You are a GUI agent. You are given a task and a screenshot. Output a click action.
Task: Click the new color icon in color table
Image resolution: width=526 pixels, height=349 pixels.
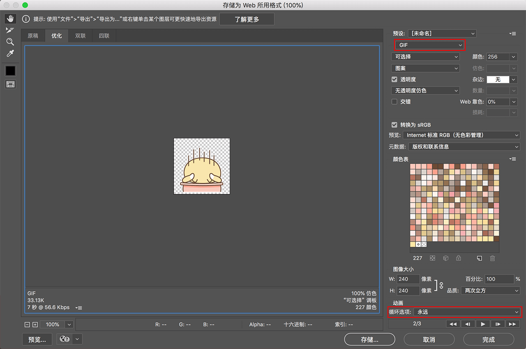[x=479, y=258]
